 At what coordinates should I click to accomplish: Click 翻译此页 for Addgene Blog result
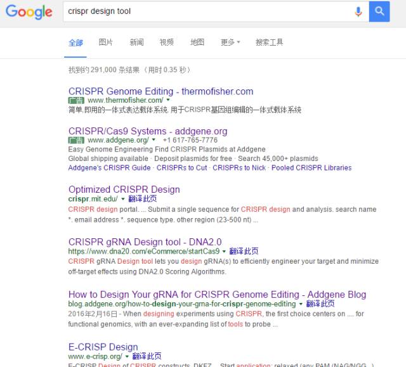[x=320, y=304]
